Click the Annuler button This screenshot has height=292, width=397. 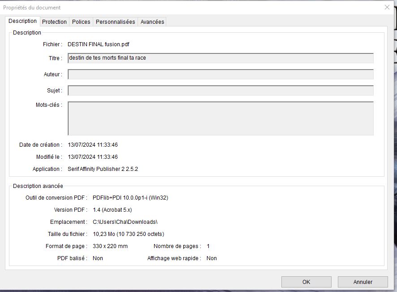tap(363, 282)
